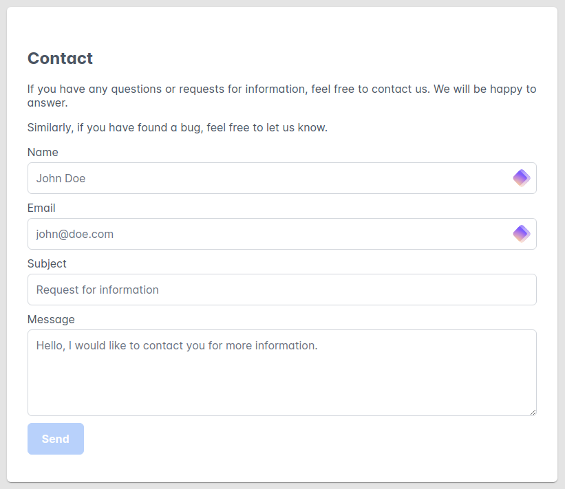Click the 'John Doe' placeholder text
This screenshot has height=489, width=565.
click(x=61, y=178)
